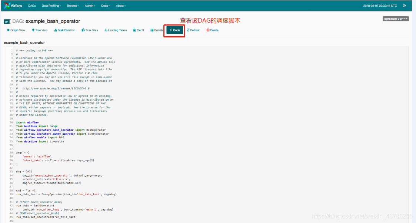The height and width of the screenshot is (223, 416).
Task: Expand the Data Profiling dropdown
Action: click(x=51, y=6)
